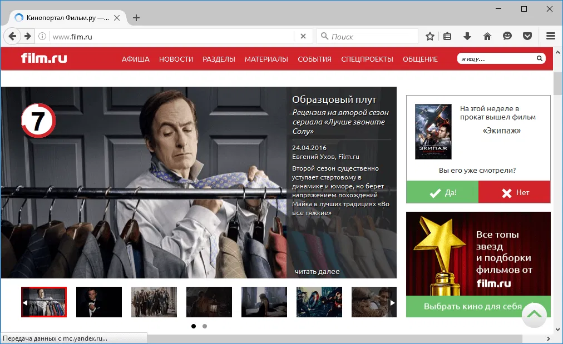Click vertical scrollbar up arrow
This screenshot has height=344, width=563.
(x=557, y=52)
